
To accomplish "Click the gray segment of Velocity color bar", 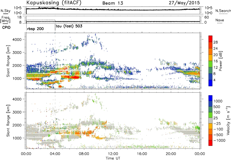I will click(x=210, y=120).
